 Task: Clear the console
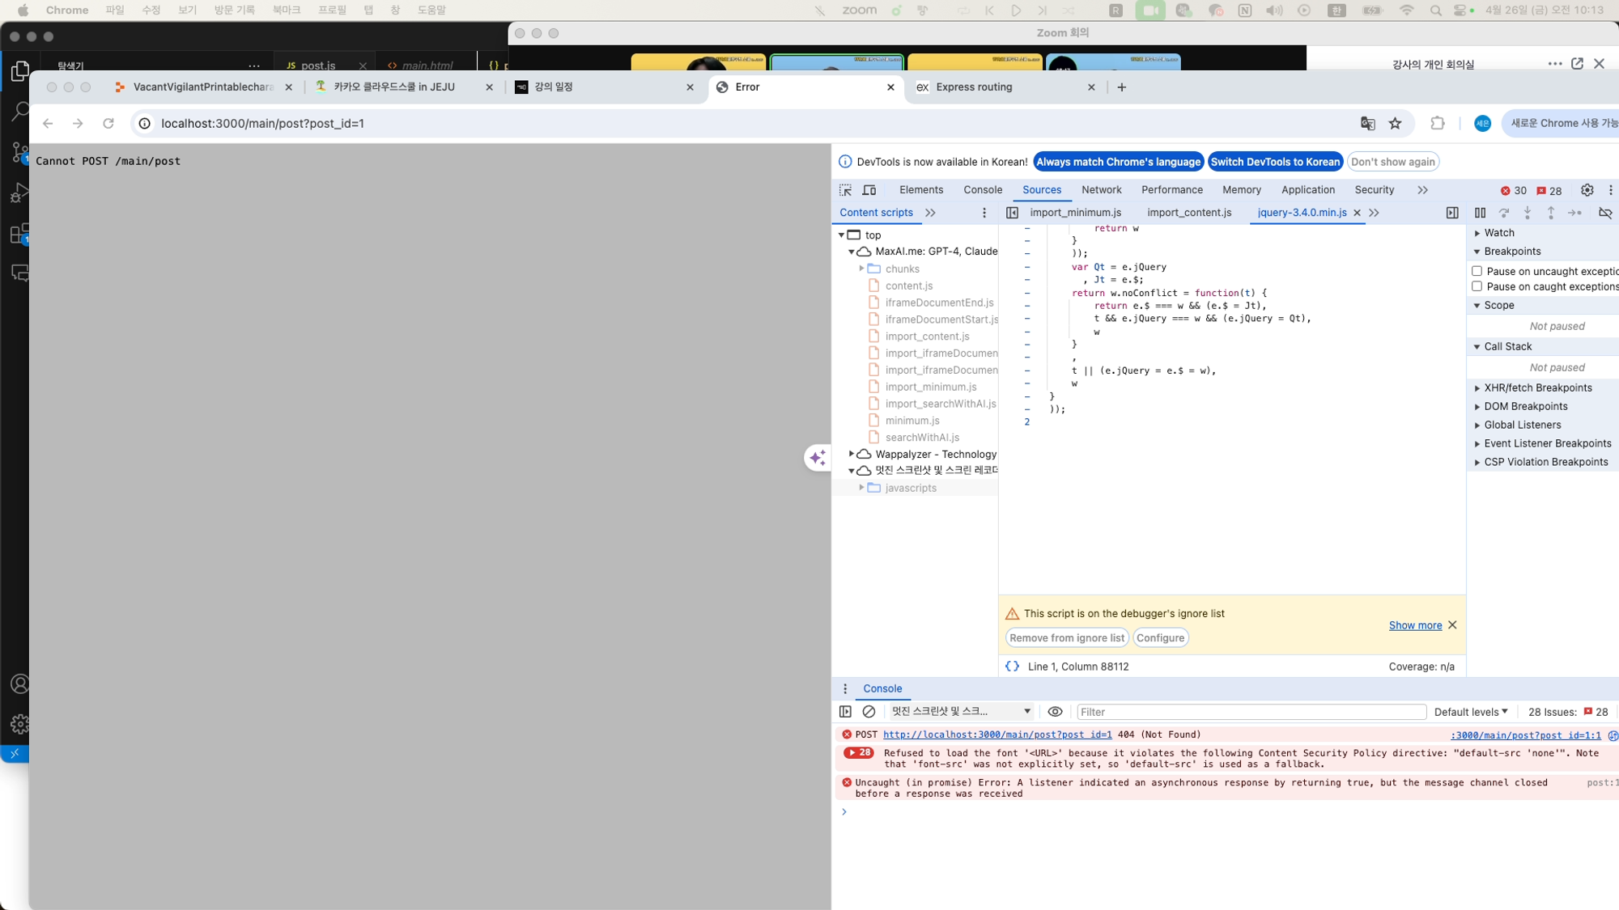(x=869, y=712)
